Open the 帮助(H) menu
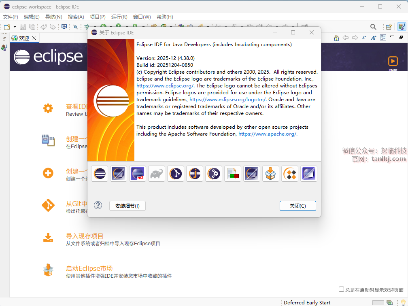 point(164,17)
